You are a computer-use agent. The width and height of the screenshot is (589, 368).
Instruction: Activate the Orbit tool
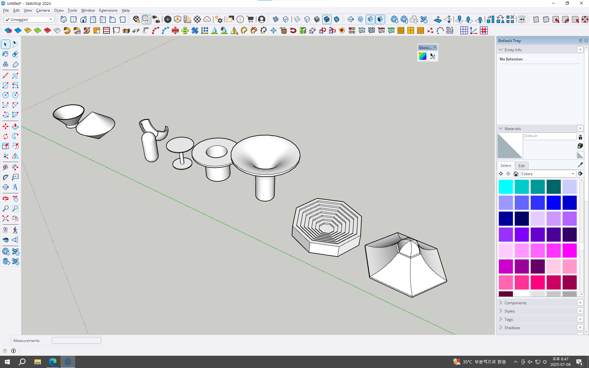tap(6, 199)
